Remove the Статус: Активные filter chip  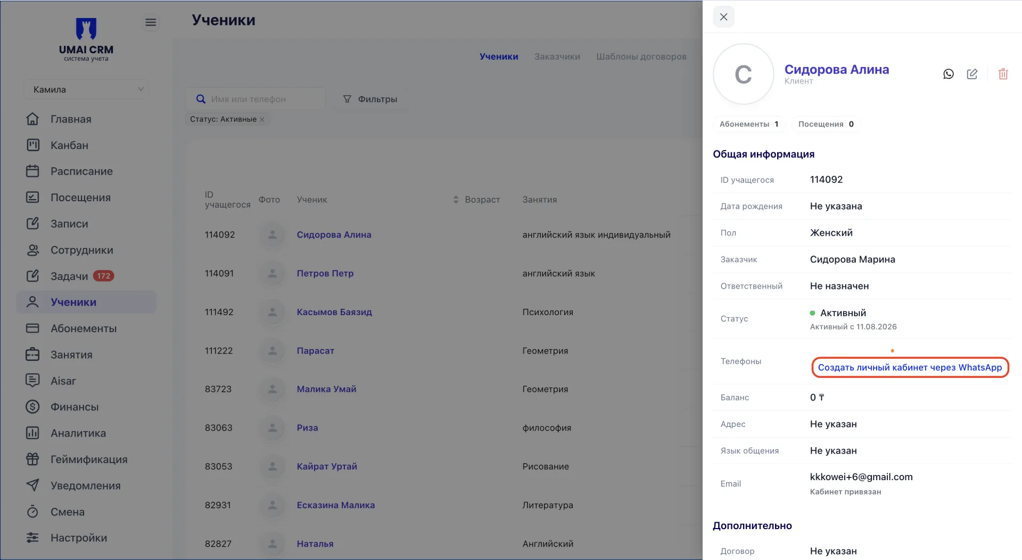point(262,119)
